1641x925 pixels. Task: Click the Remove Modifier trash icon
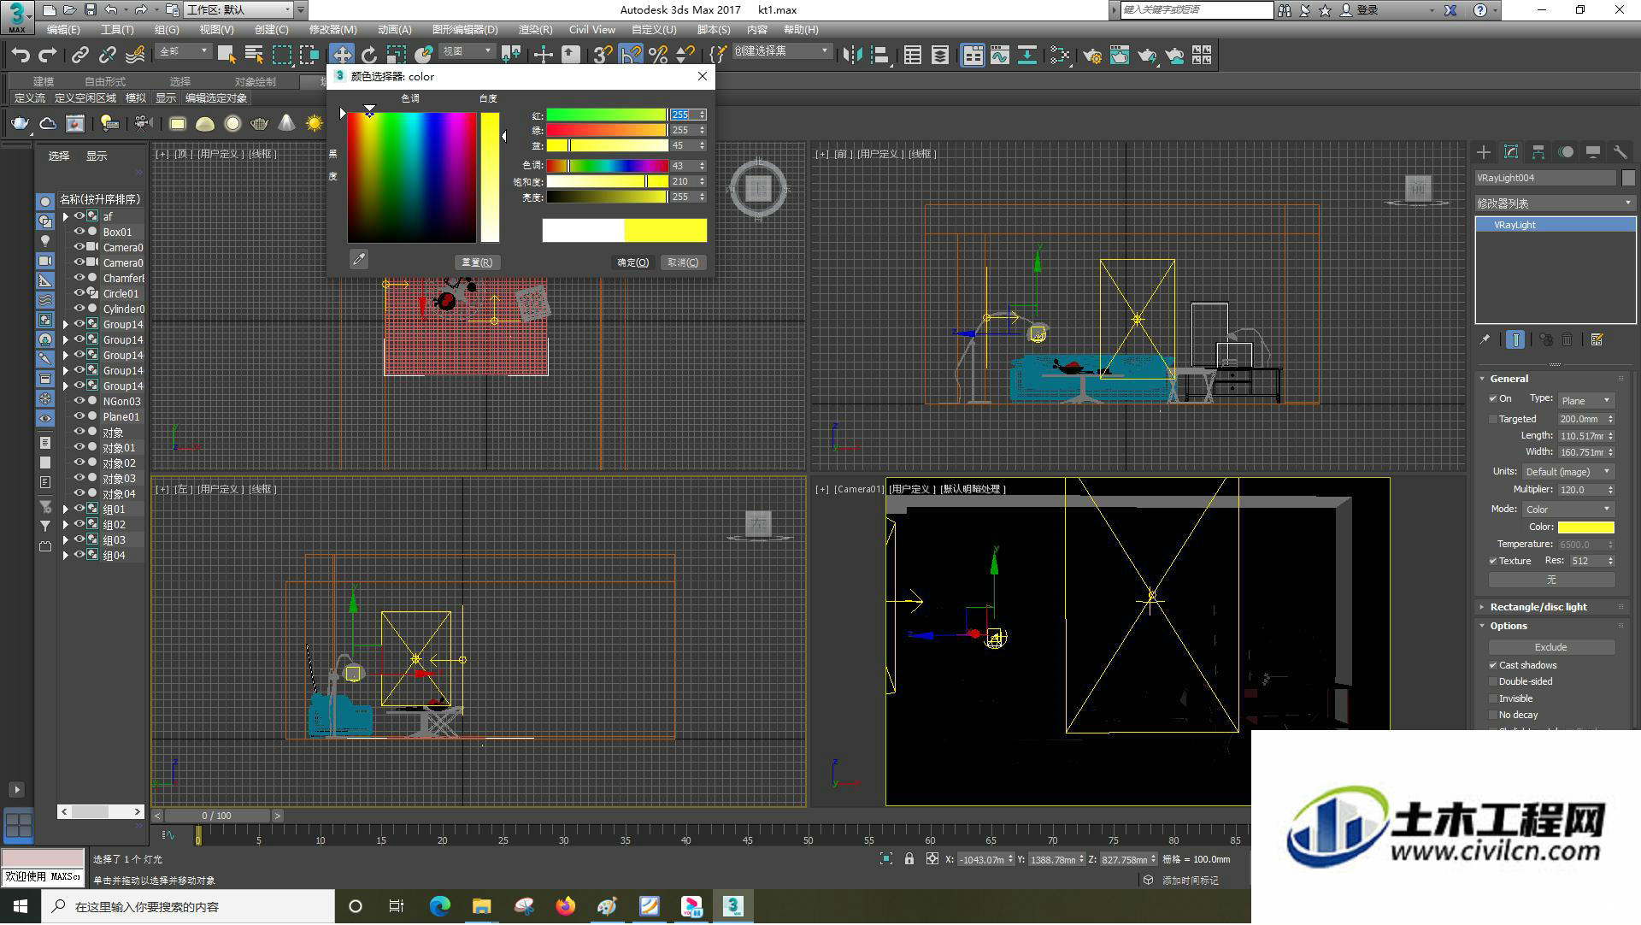pos(1567,340)
